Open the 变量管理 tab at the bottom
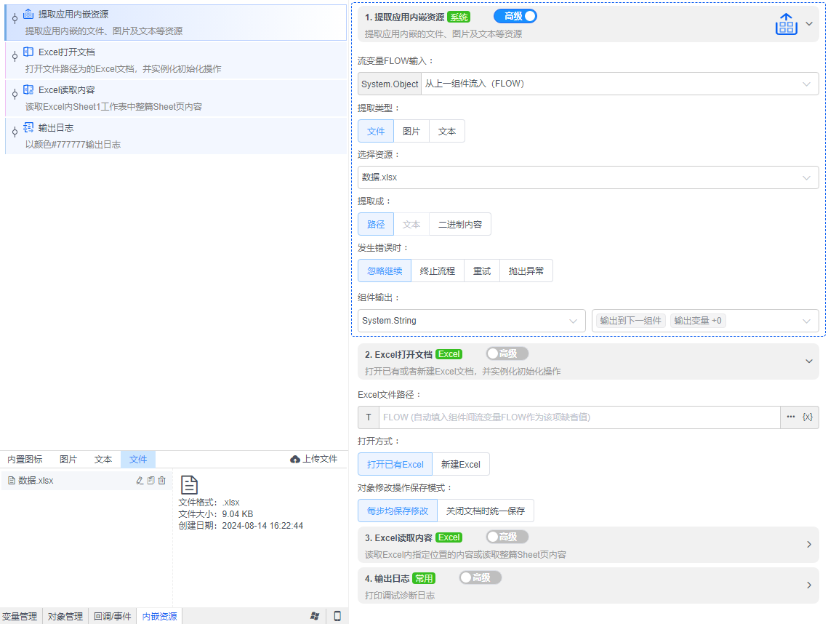The width and height of the screenshot is (828, 624). coord(20,615)
